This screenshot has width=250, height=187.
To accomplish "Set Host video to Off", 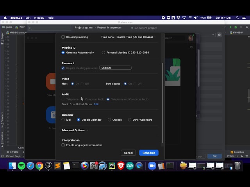I will pyautogui.click(x=82, y=84).
